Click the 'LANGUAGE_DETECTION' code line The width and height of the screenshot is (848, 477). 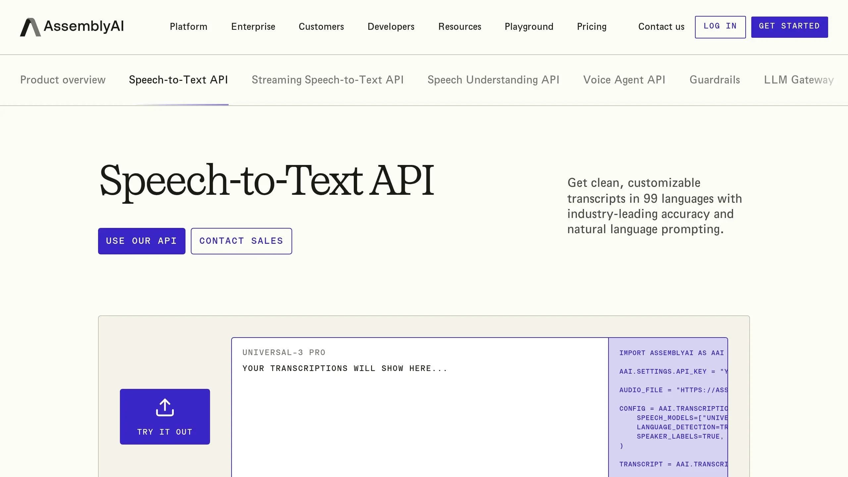682,427
